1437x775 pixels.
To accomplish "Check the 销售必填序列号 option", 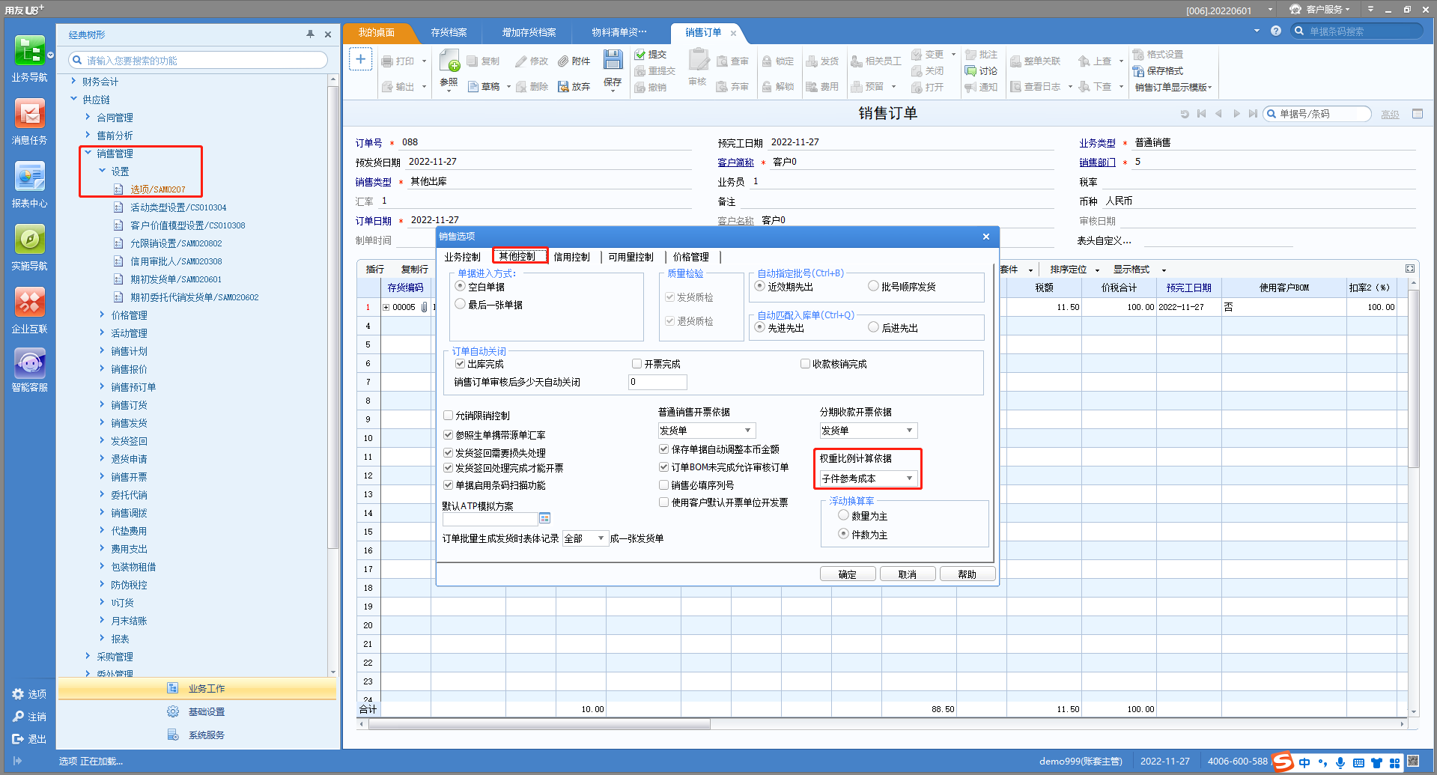I will pyautogui.click(x=663, y=485).
